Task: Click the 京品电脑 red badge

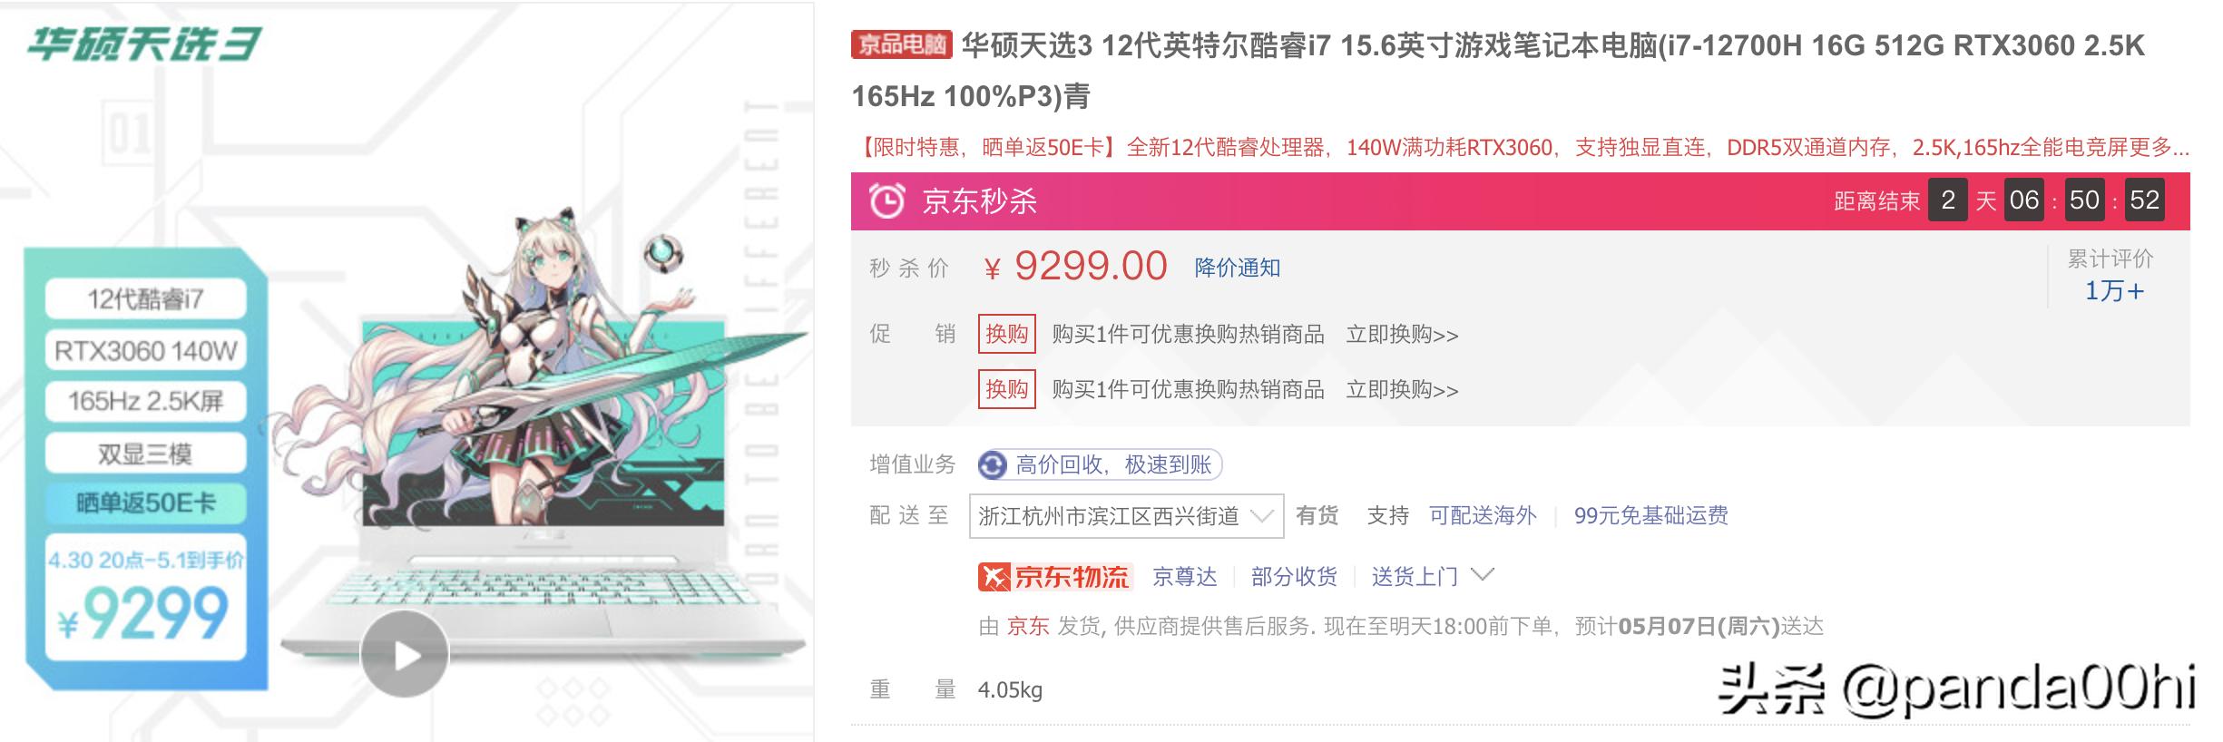Action: point(901,44)
